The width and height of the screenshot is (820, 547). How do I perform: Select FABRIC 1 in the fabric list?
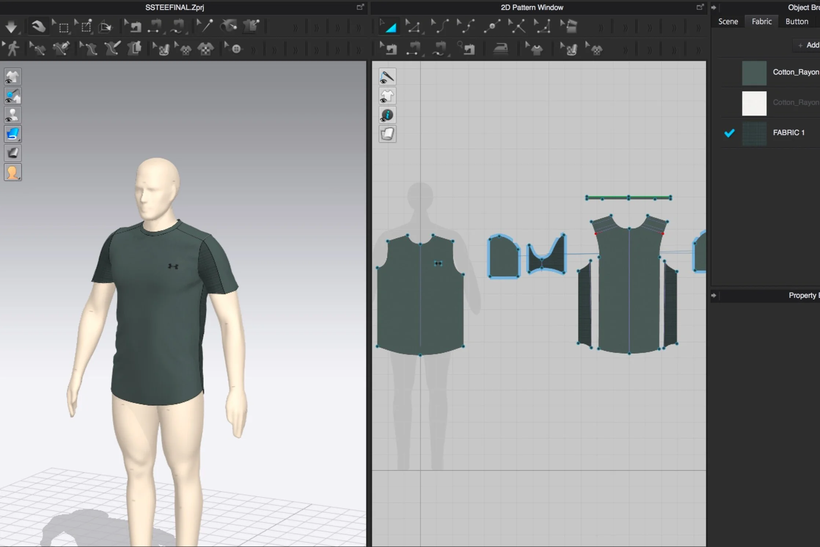pos(789,133)
